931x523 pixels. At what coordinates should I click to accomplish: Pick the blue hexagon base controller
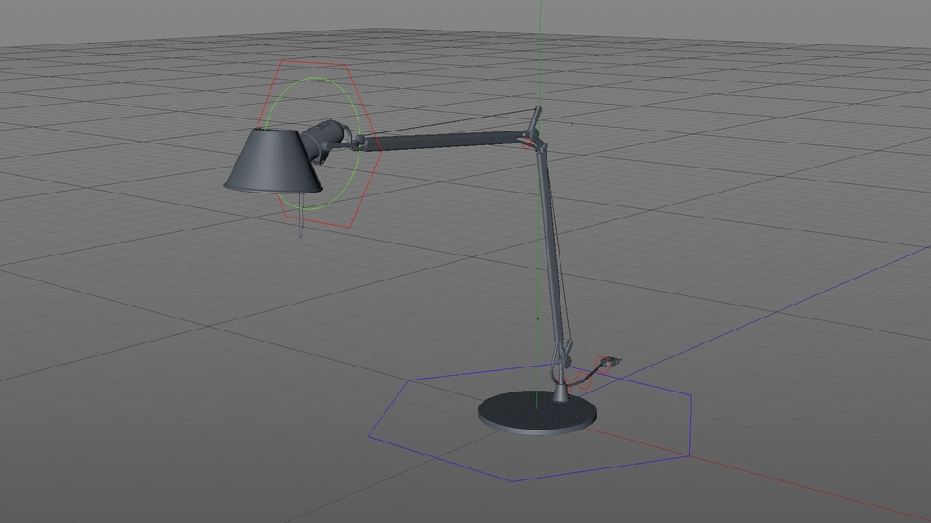pyautogui.click(x=530, y=423)
